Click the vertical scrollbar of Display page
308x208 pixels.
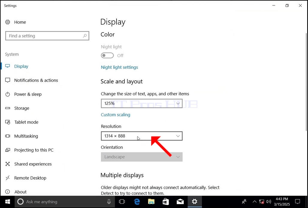(307, 82)
